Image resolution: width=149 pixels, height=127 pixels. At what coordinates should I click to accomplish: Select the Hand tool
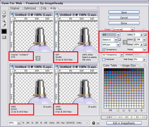tap(4, 12)
